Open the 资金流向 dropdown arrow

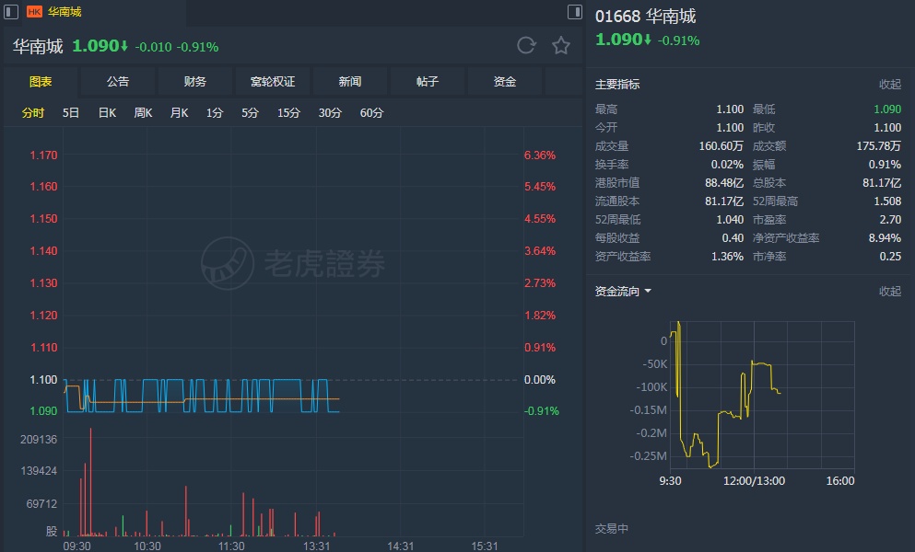coord(648,291)
